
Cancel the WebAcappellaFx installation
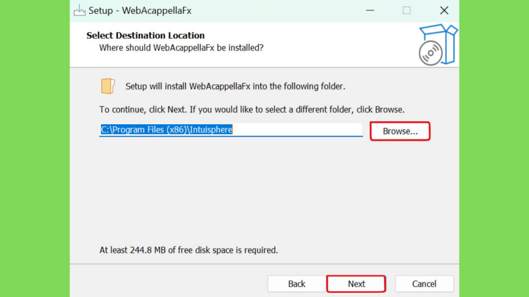[x=424, y=284]
